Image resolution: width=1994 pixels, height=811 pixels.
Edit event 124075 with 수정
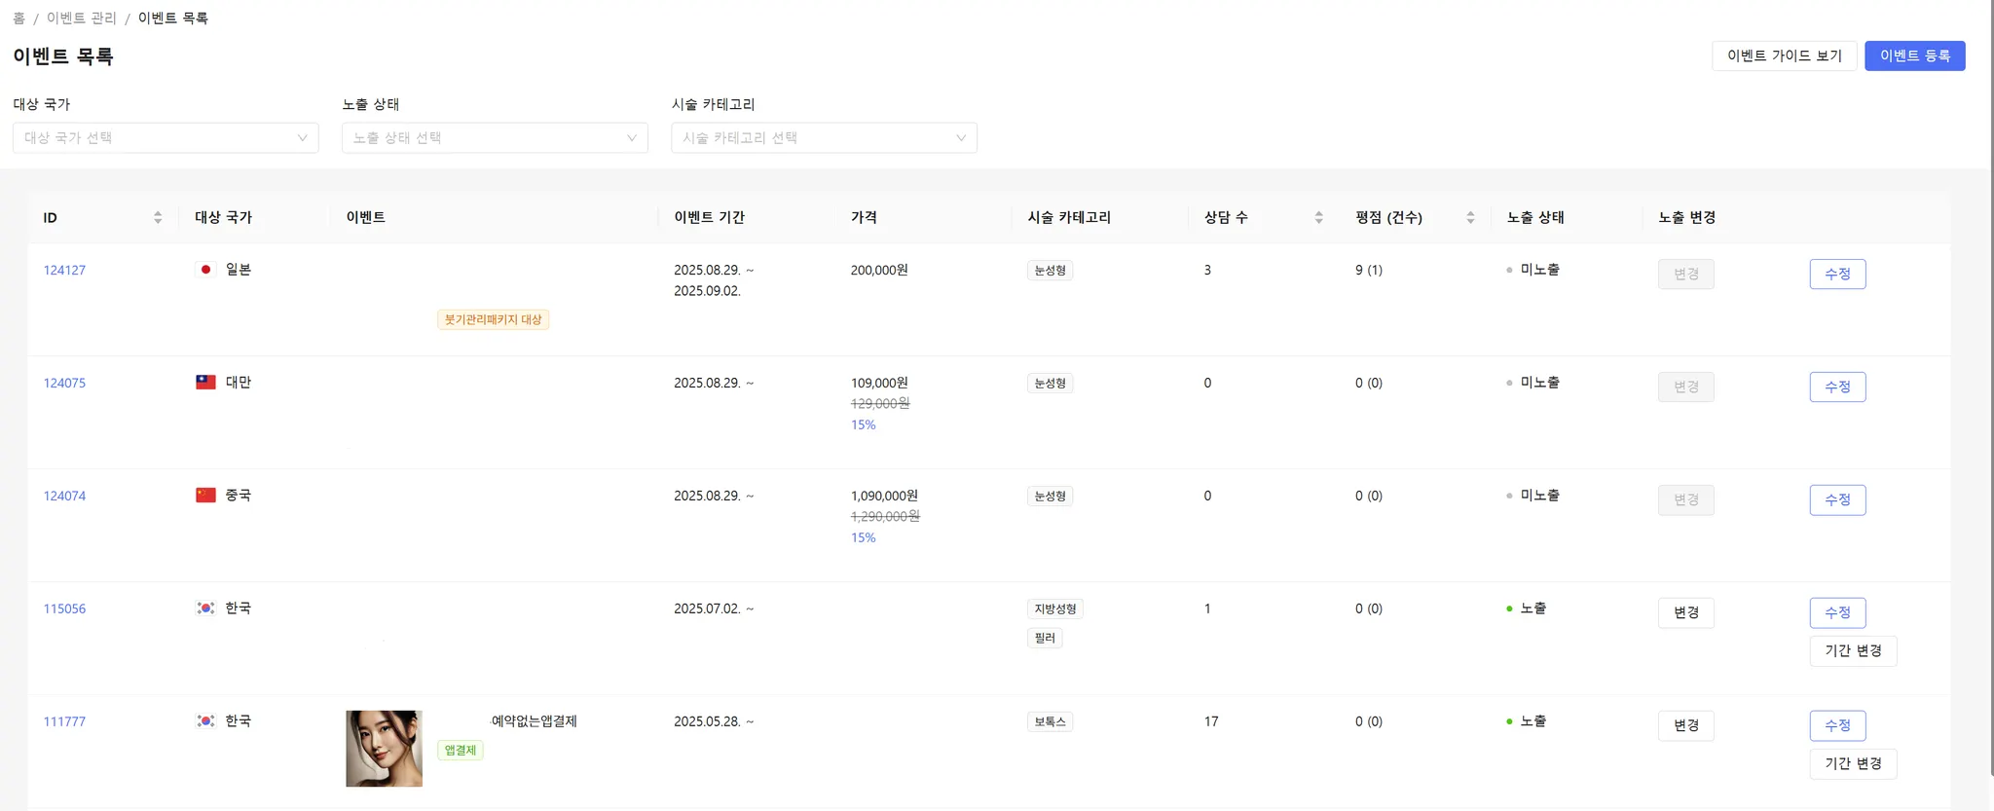coord(1837,387)
